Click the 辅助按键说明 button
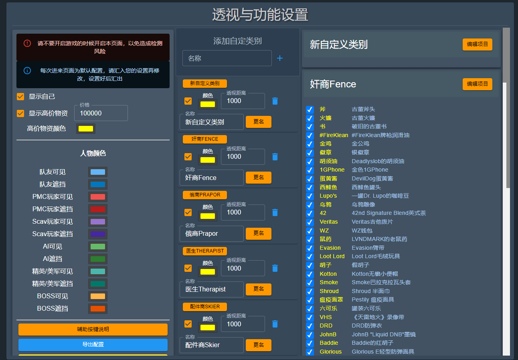 point(93,330)
